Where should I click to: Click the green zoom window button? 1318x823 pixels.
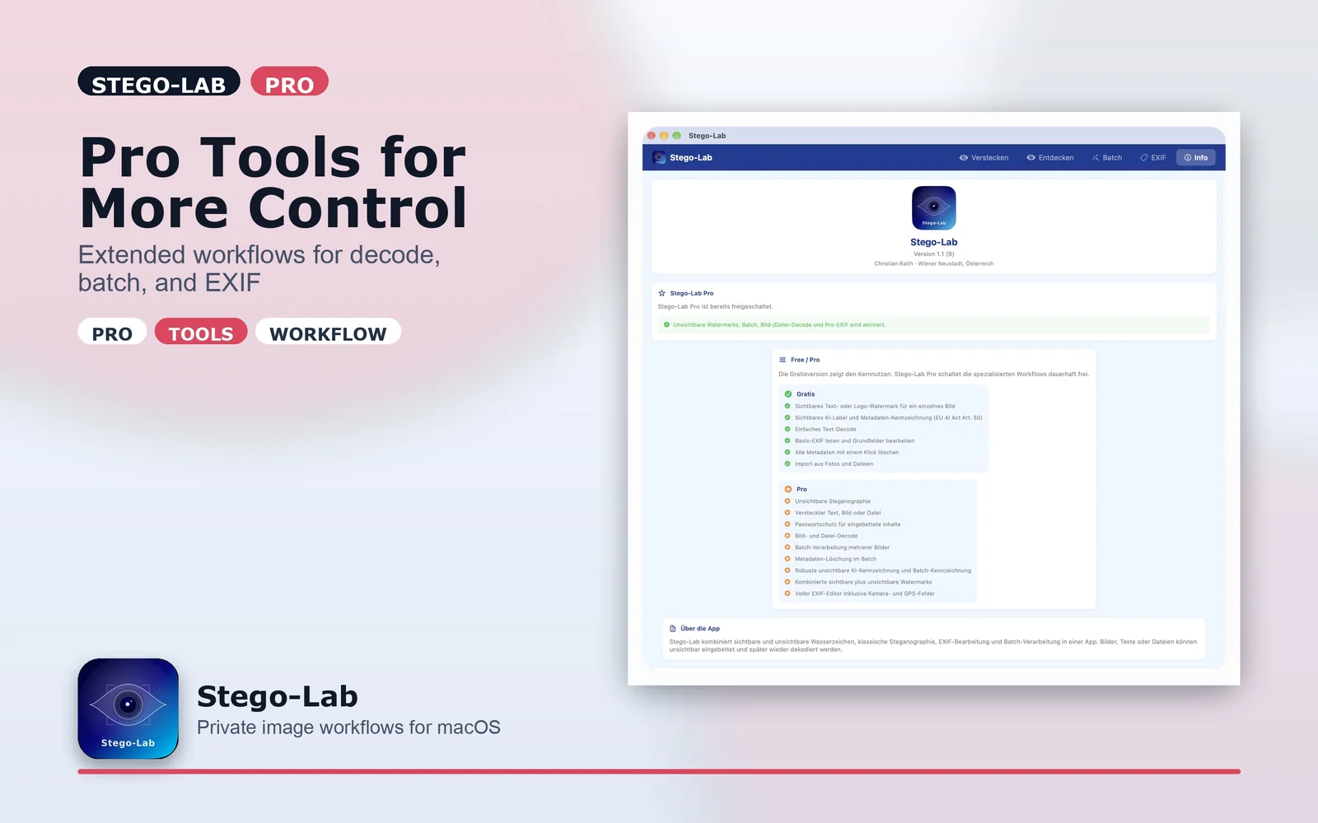676,136
